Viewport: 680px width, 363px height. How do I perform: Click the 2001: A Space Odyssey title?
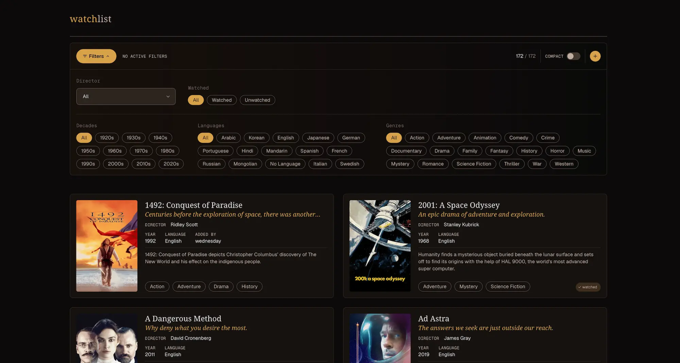(x=459, y=205)
